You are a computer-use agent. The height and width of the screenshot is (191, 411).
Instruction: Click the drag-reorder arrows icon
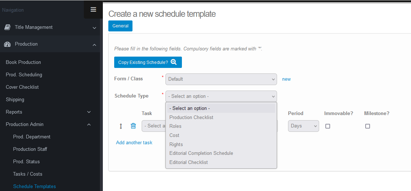coord(121,126)
